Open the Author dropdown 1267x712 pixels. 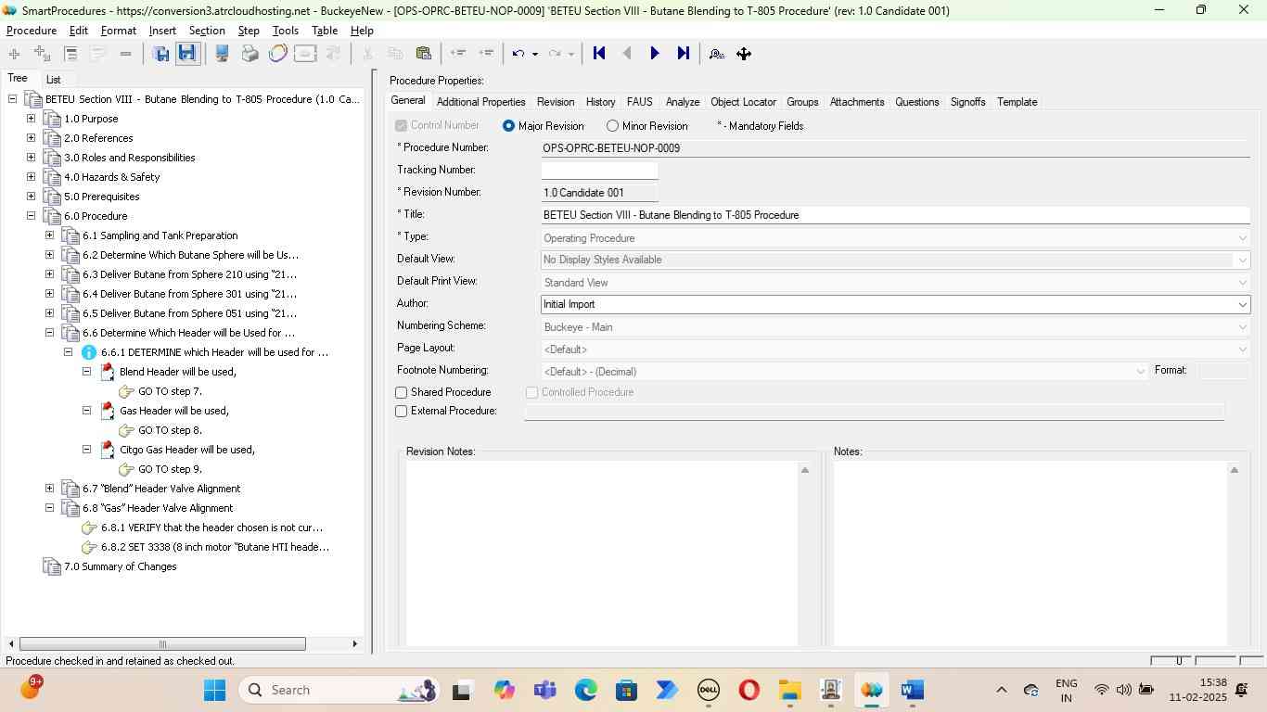[x=1242, y=304]
